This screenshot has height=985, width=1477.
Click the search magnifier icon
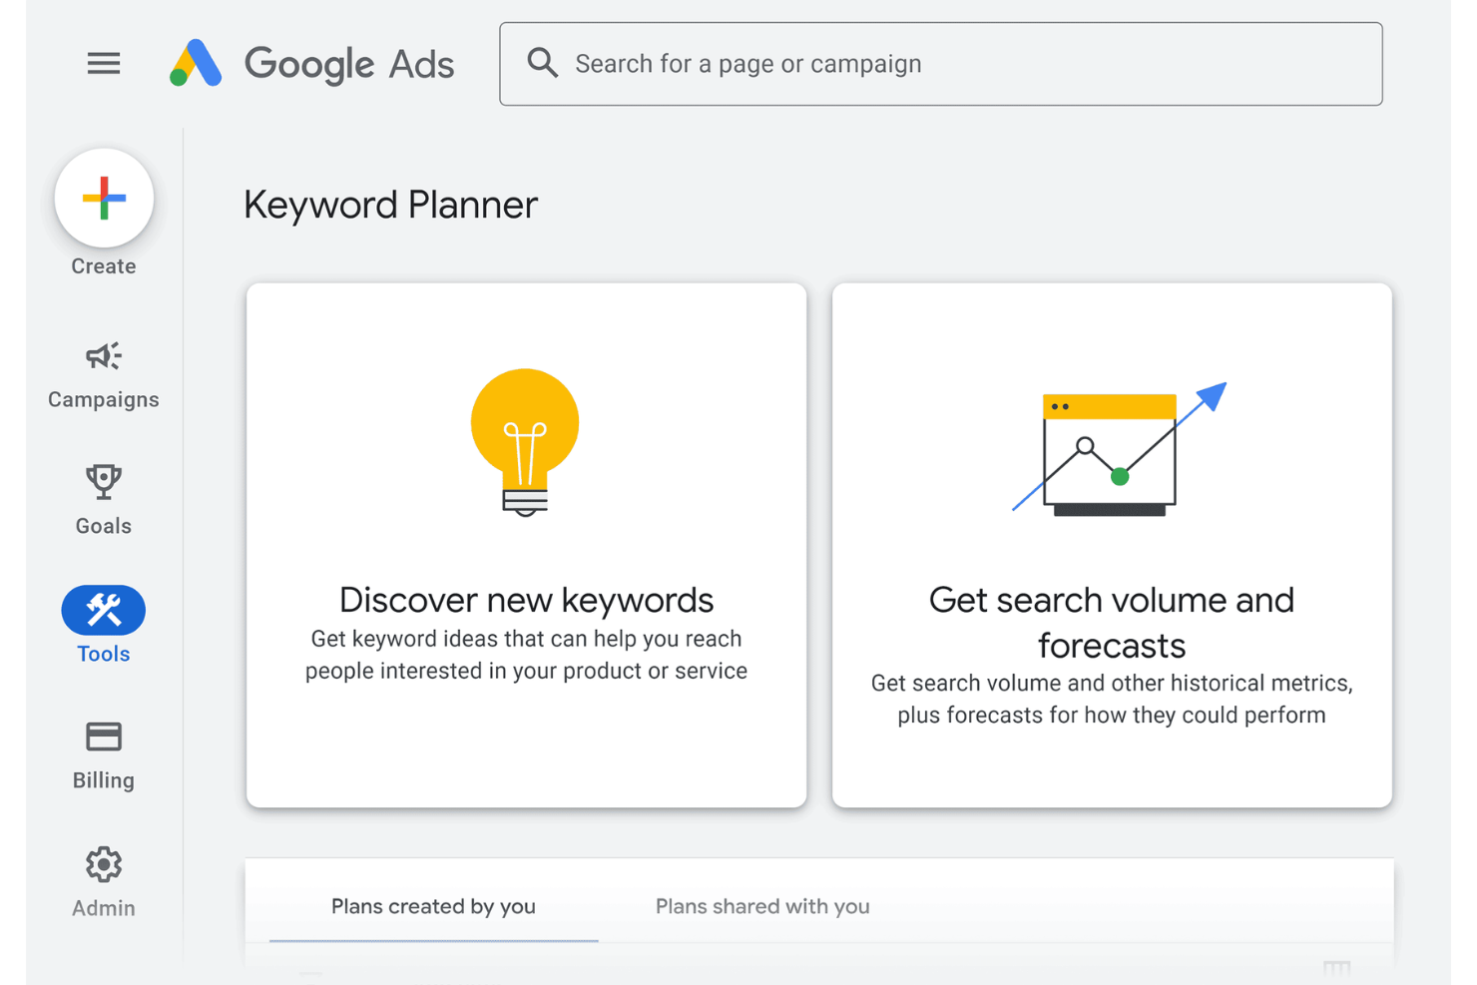click(x=542, y=62)
